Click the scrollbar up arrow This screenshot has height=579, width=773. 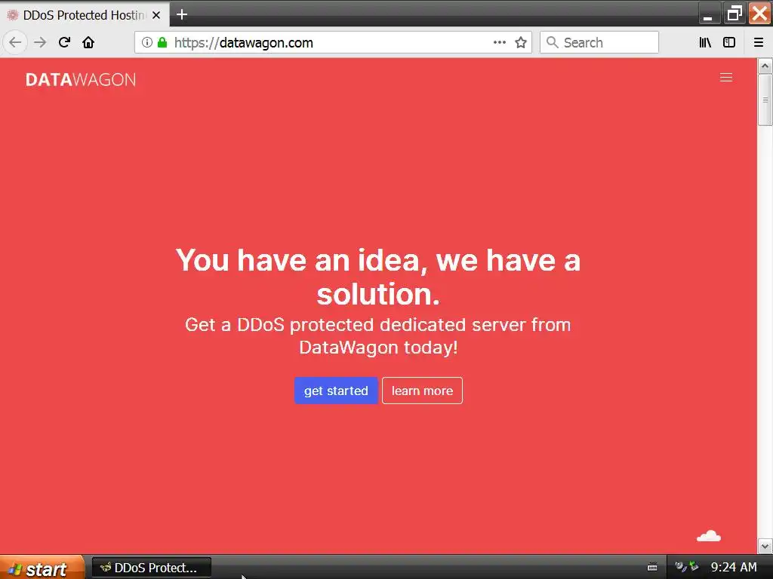coord(765,66)
